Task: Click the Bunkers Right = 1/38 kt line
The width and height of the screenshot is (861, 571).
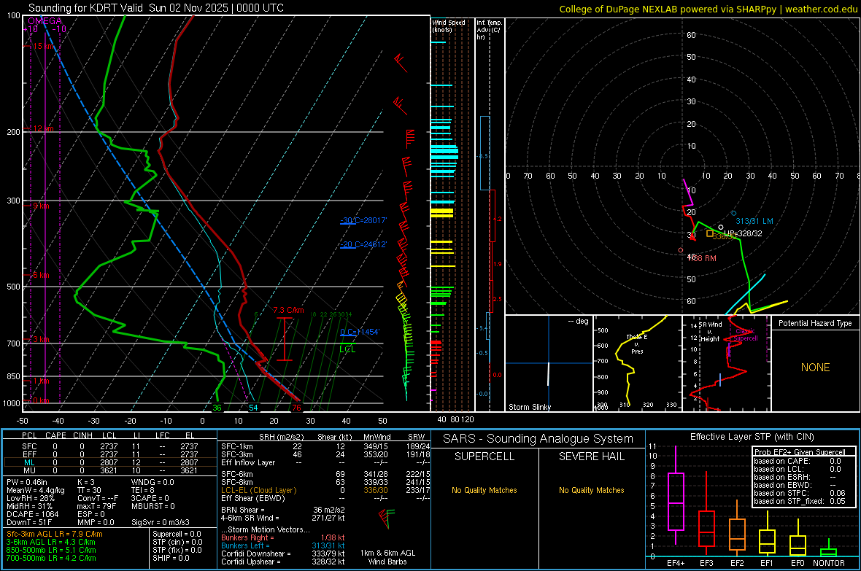Action: [x=283, y=537]
